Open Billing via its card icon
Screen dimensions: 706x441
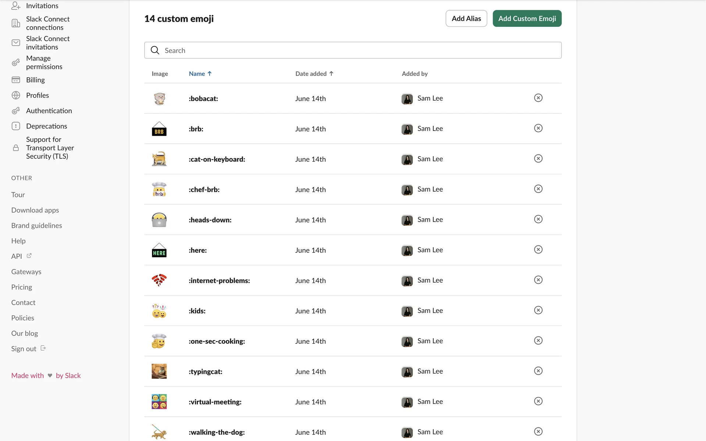point(16,80)
